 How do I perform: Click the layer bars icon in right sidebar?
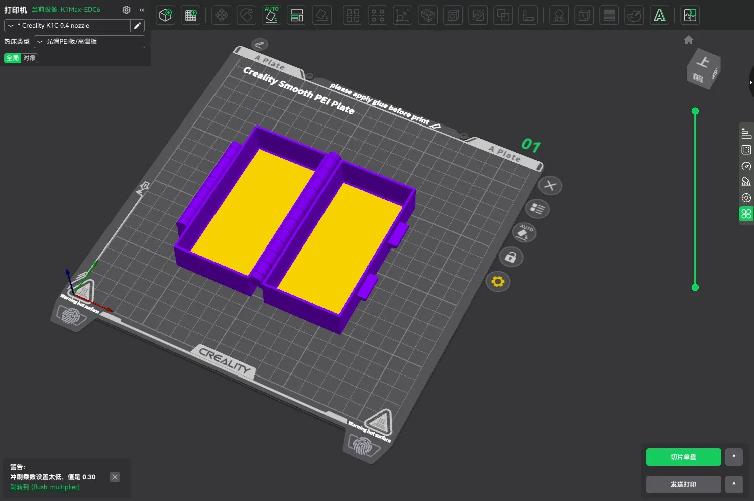746,134
